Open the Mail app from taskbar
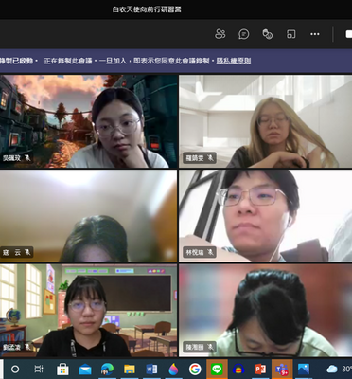The width and height of the screenshot is (352, 379). [85, 369]
